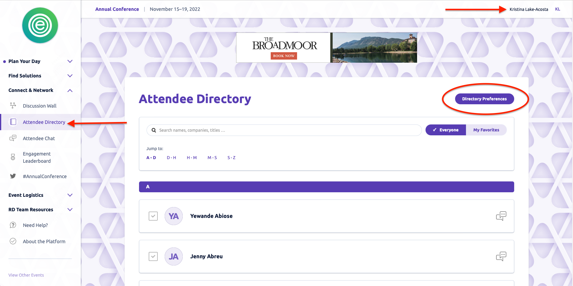Screen dimensions: 573x286
Task: Click the green circular event logo
Action: click(40, 25)
